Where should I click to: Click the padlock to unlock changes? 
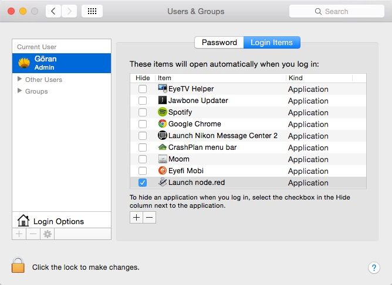(18, 265)
